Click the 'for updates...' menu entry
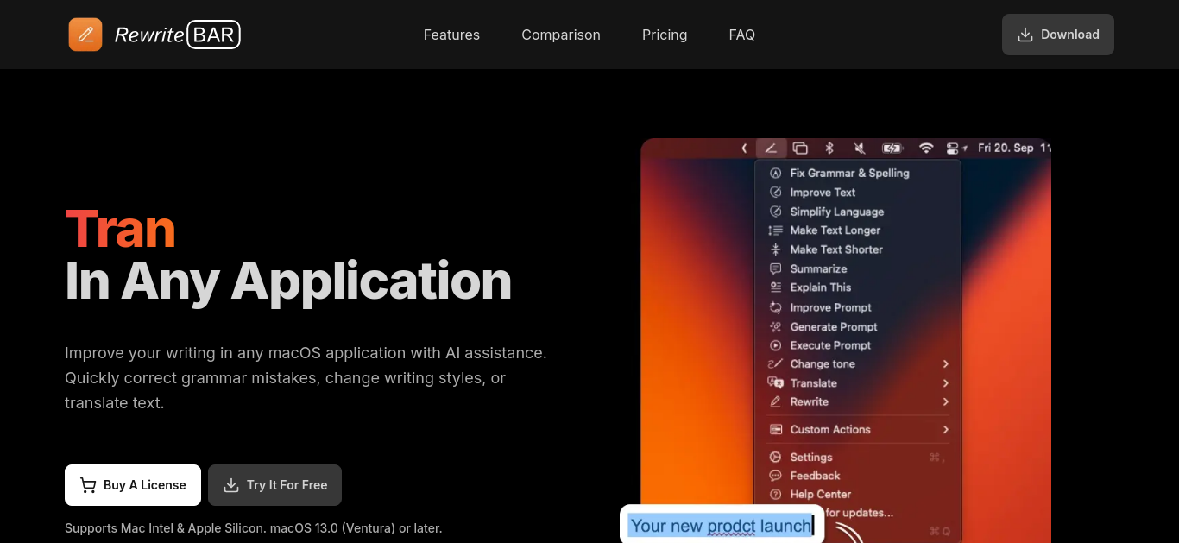 (859, 513)
